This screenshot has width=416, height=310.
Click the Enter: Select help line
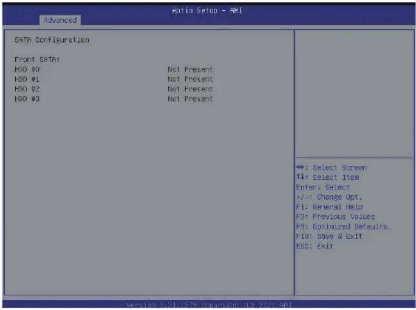(x=323, y=187)
